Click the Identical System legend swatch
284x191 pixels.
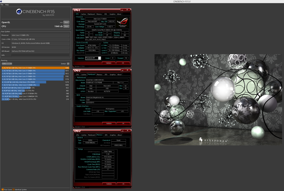pos(13,190)
